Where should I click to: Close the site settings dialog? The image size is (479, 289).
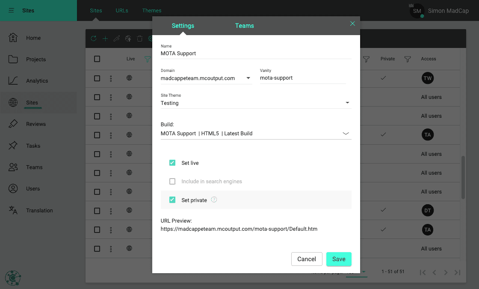click(x=352, y=24)
